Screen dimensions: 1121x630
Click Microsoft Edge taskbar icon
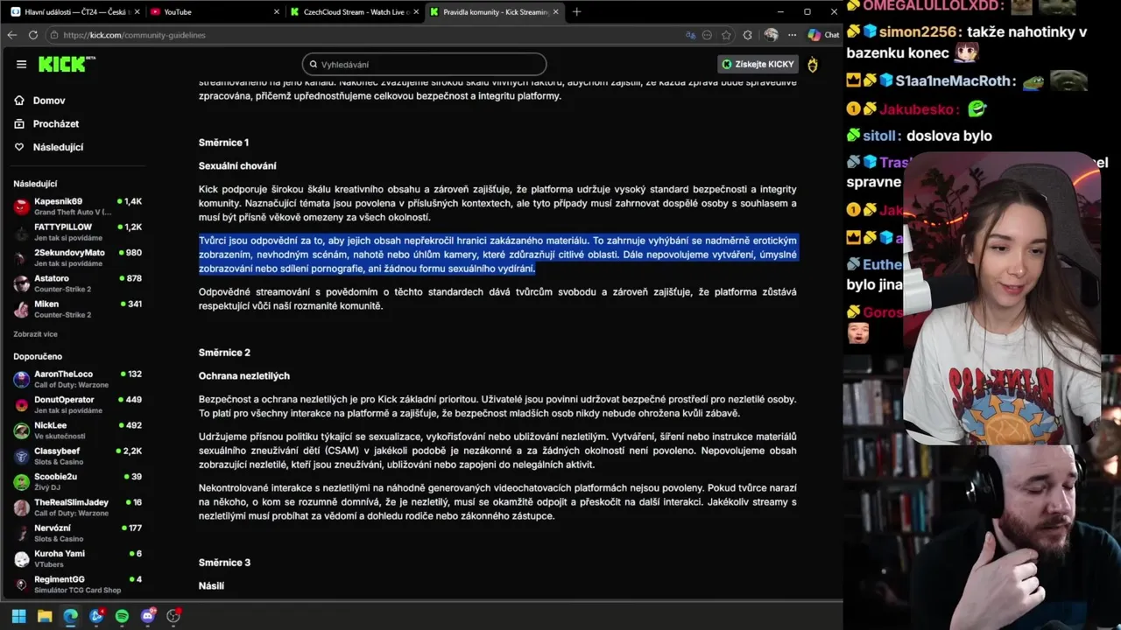(x=70, y=616)
